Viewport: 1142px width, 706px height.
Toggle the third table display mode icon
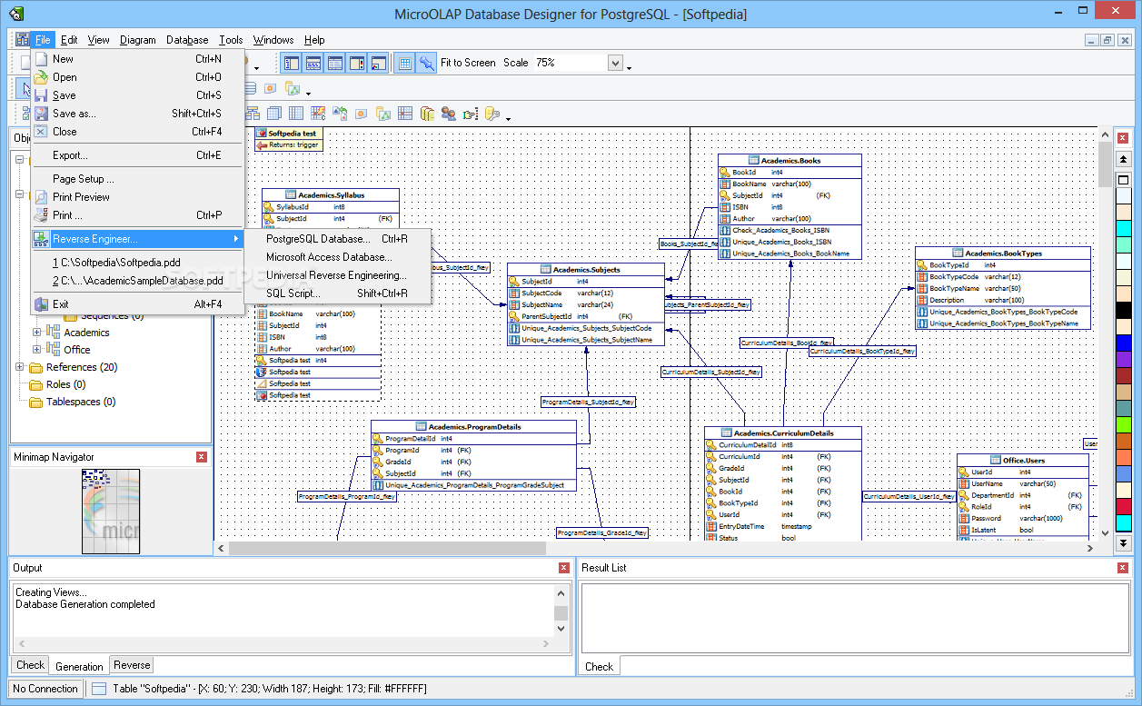click(335, 64)
